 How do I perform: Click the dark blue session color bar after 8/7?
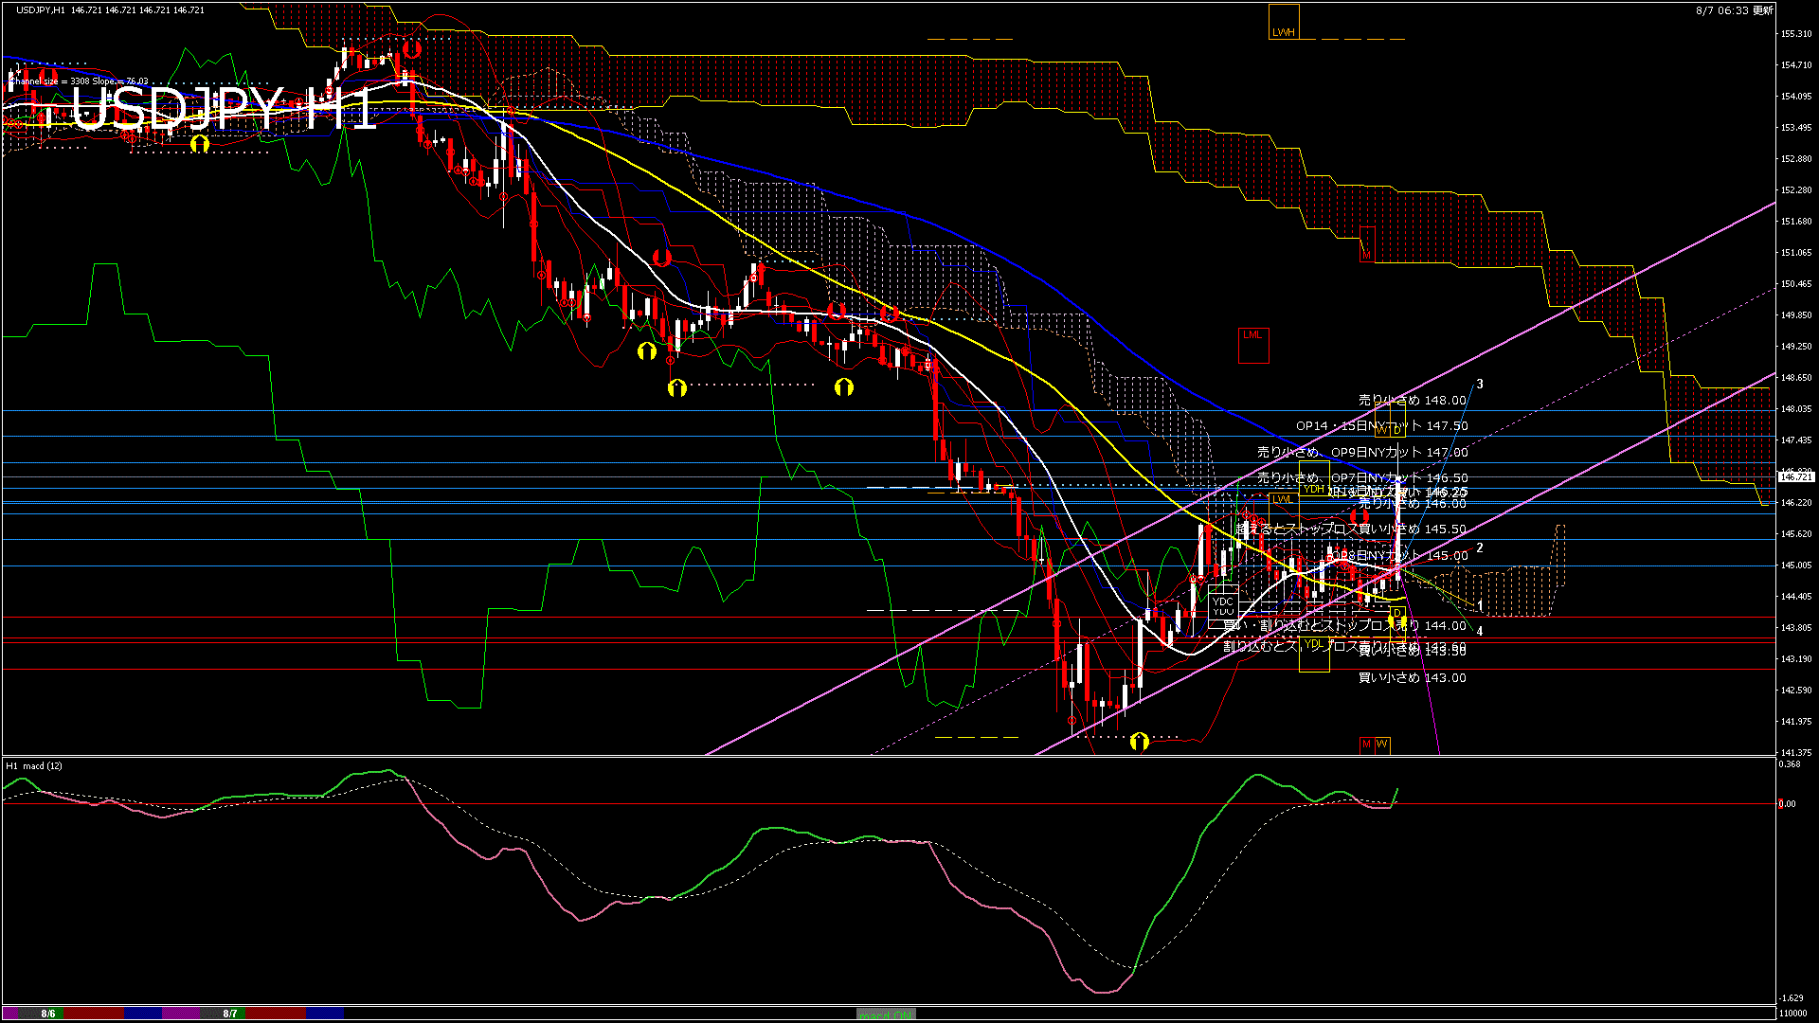click(325, 1014)
